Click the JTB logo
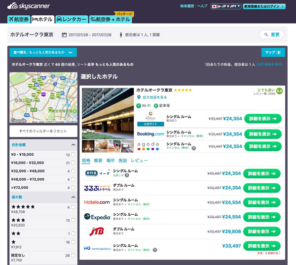This screenshot has height=265, width=296. (x=97, y=232)
